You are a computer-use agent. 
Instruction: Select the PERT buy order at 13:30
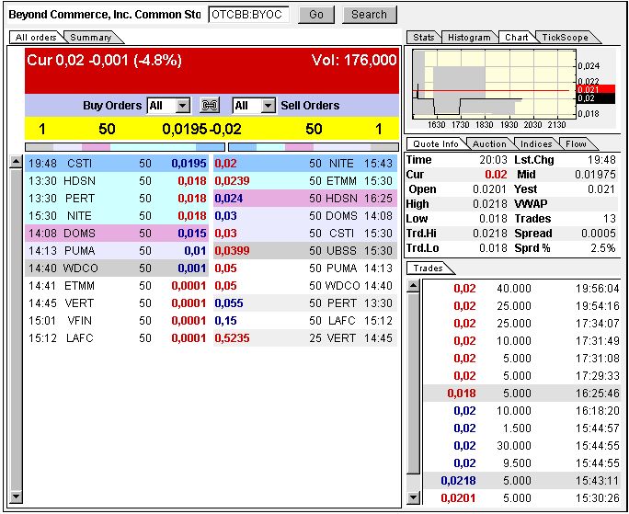click(117, 199)
